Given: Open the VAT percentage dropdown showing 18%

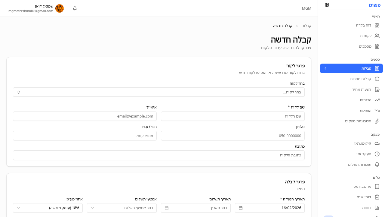Looking at the screenshot, I should tap(48, 208).
